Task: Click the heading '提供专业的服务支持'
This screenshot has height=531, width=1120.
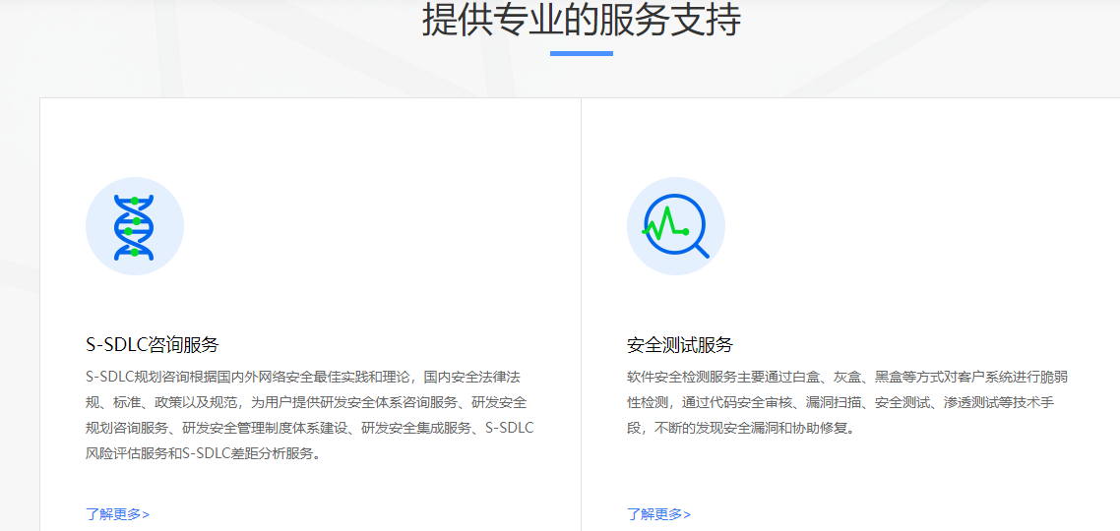Action: click(582, 20)
